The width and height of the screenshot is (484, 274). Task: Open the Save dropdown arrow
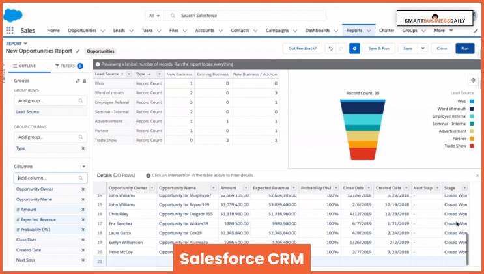[423, 48]
